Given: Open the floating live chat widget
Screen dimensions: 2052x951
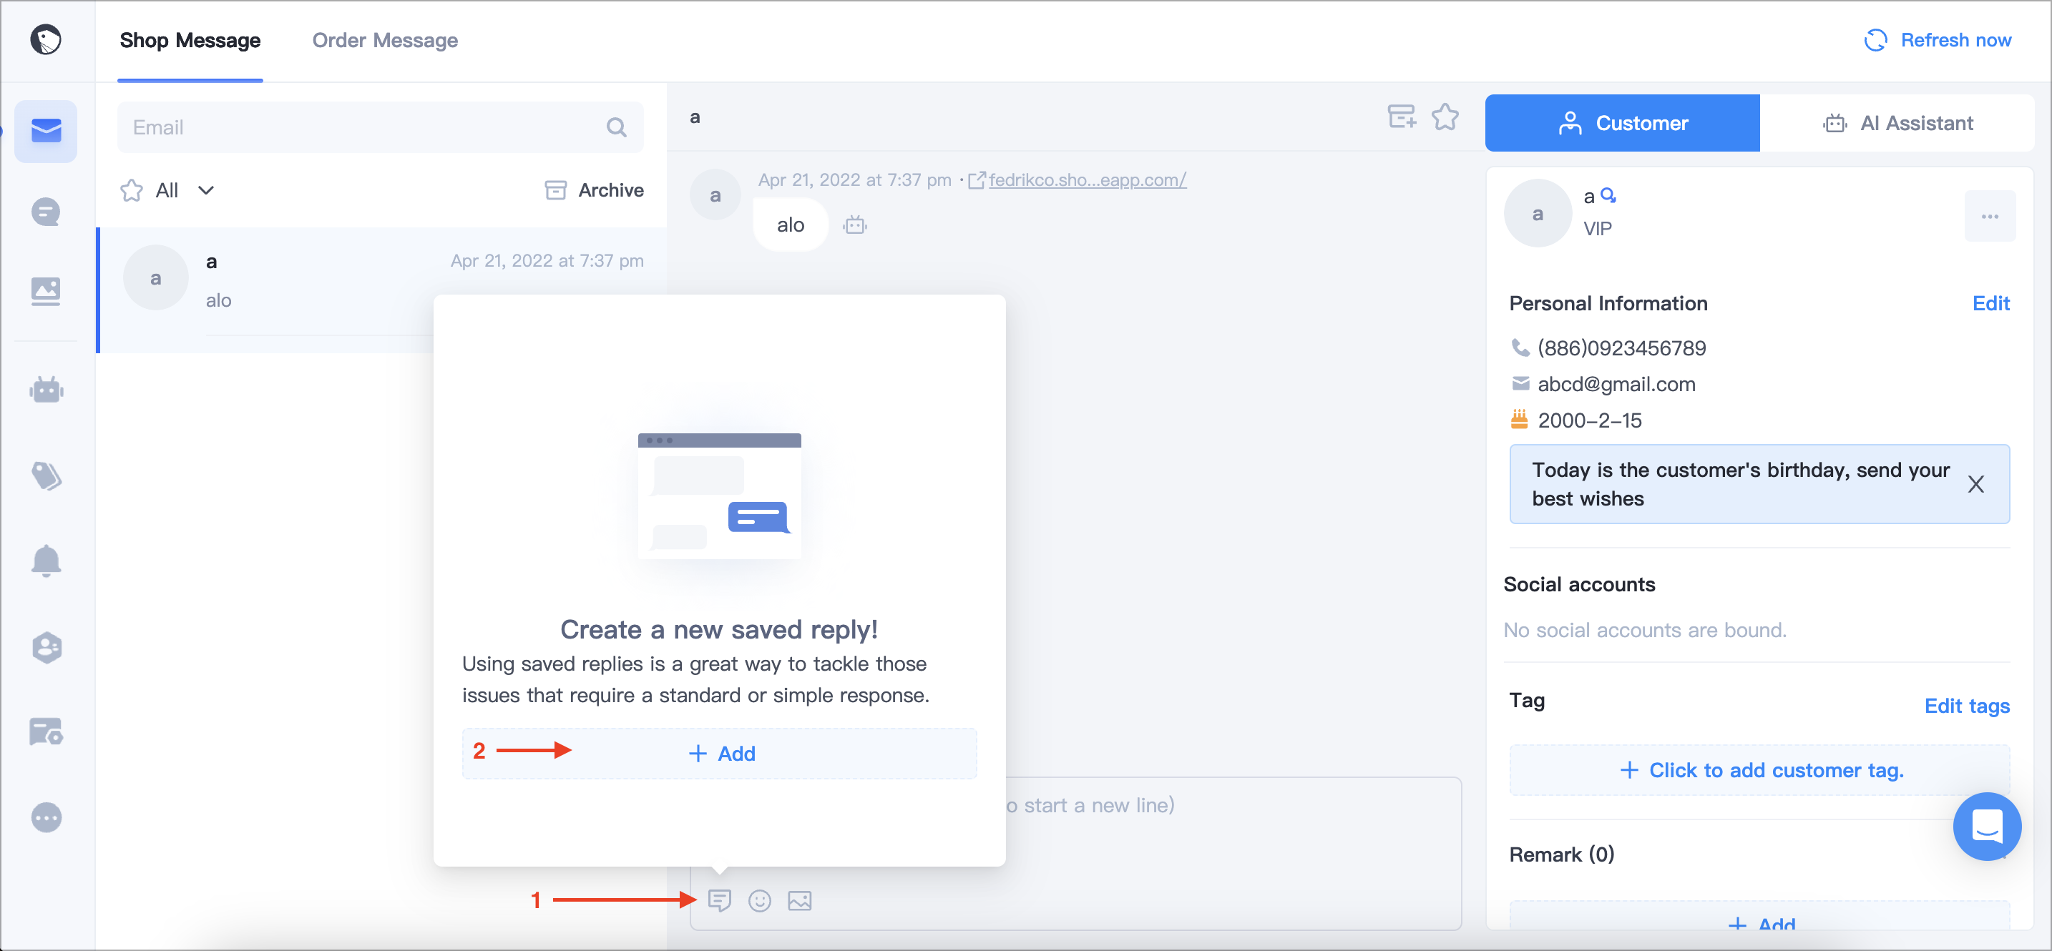Looking at the screenshot, I should (x=1988, y=826).
